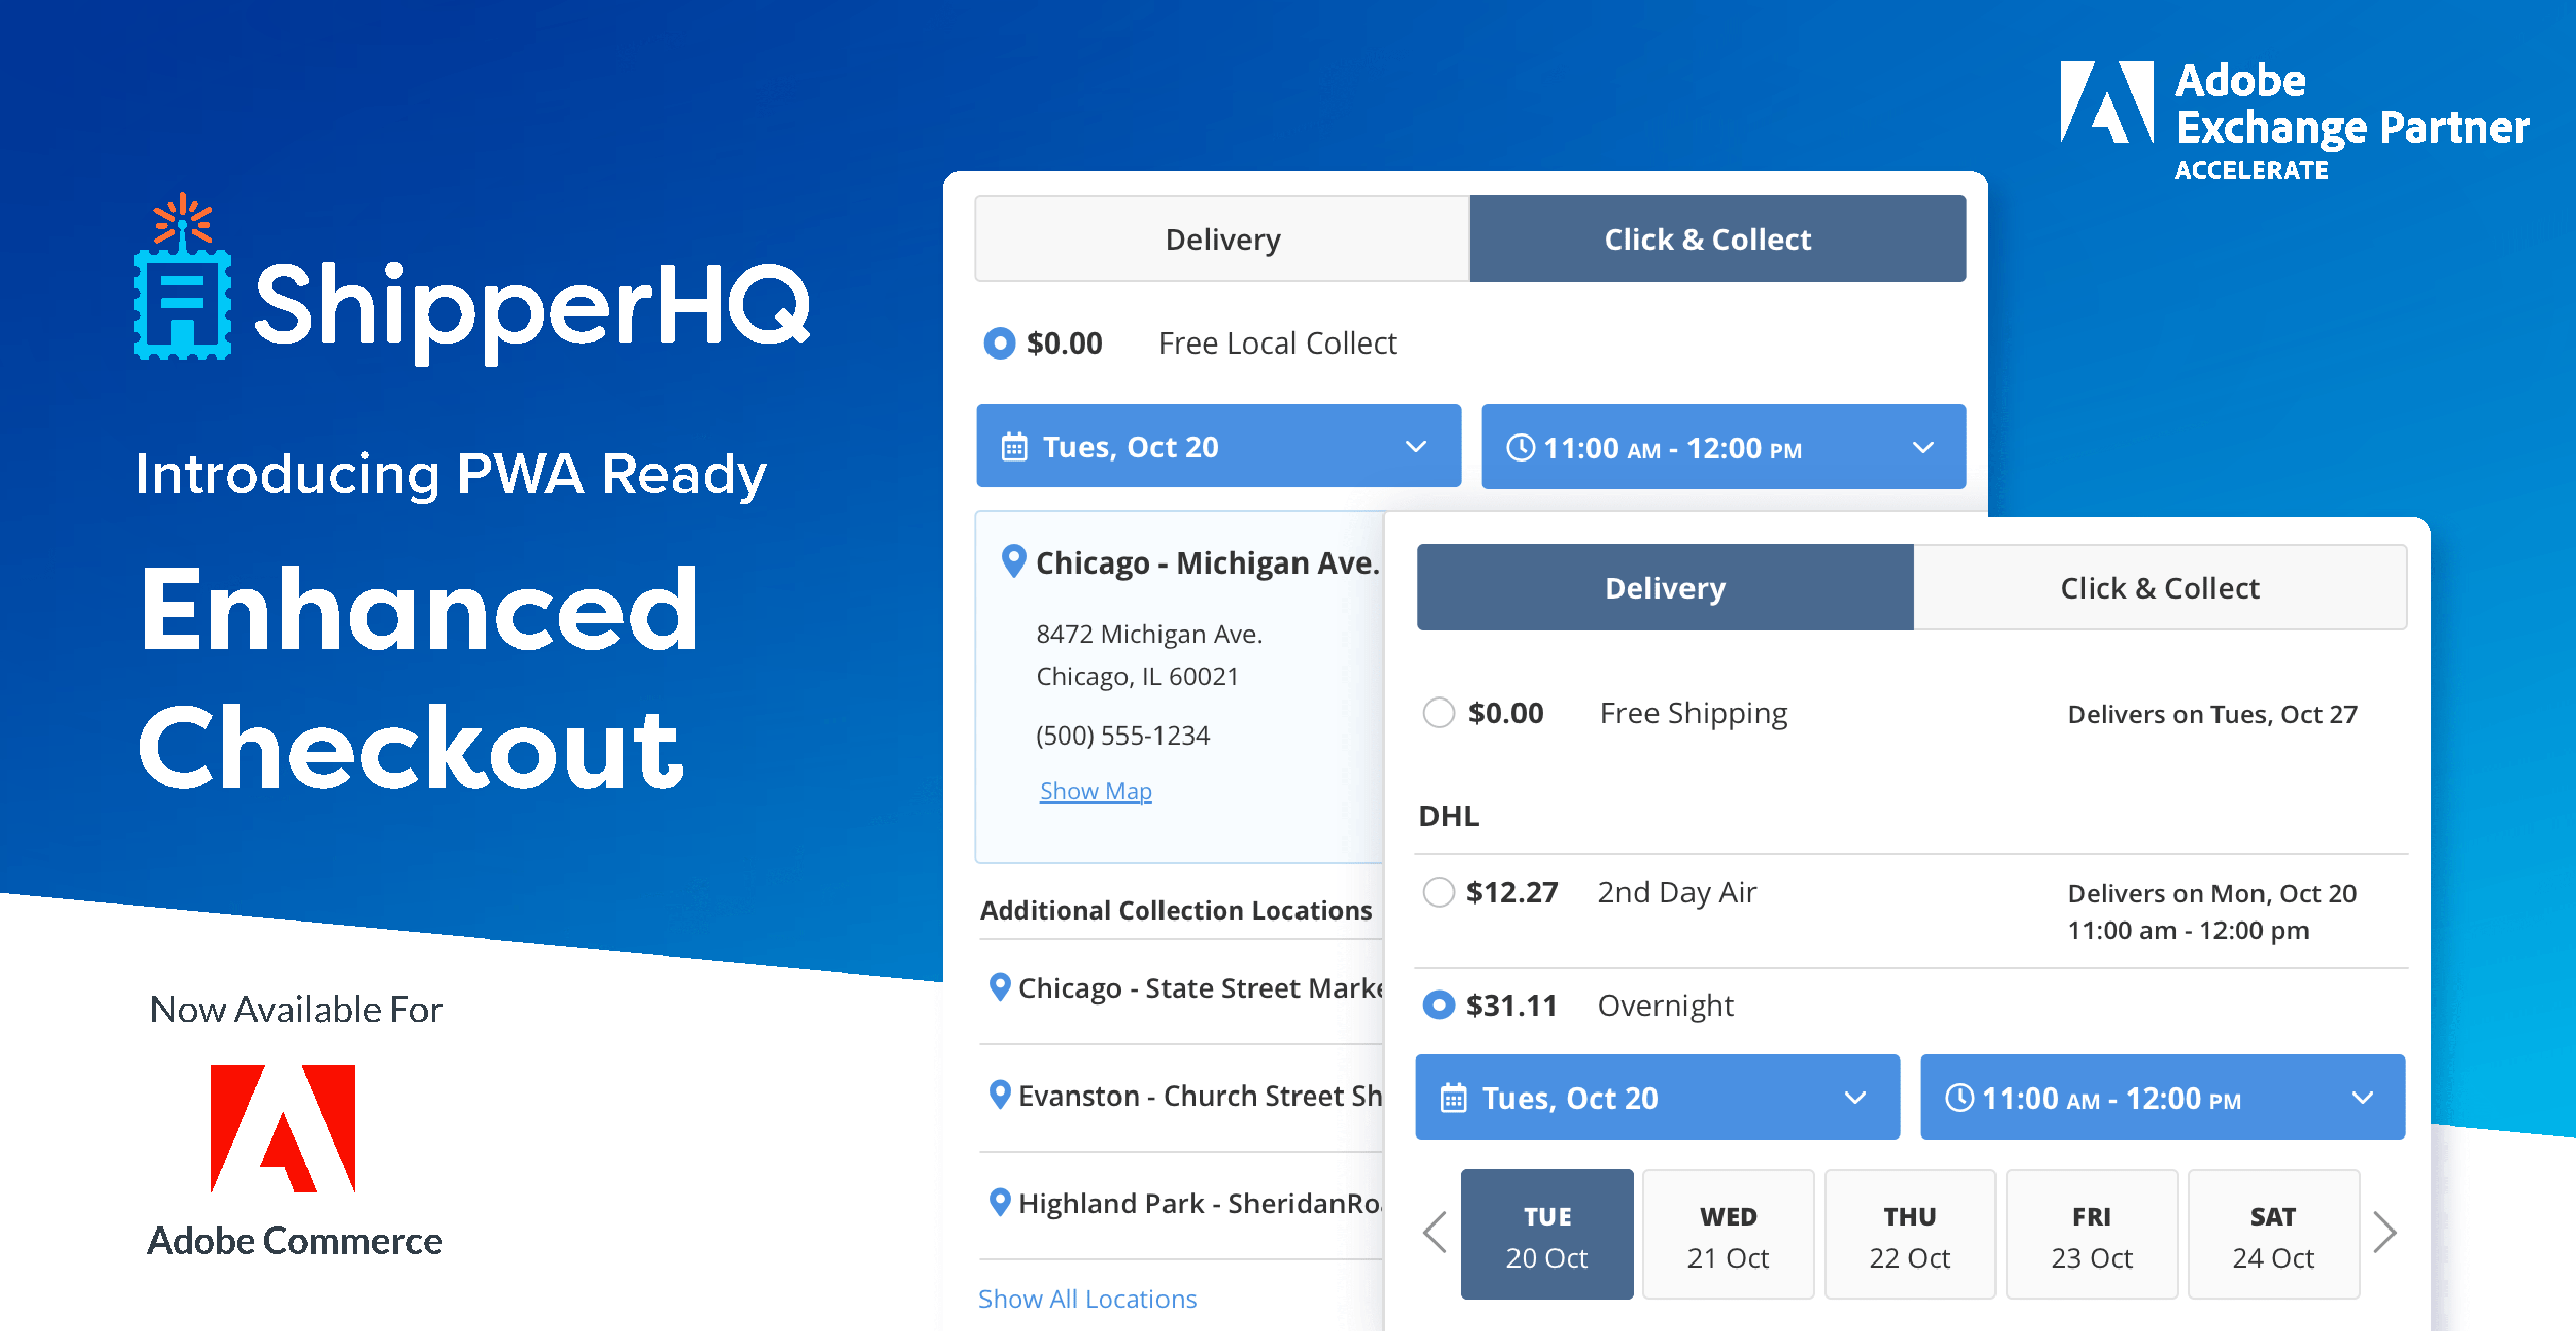2576x1331 pixels.
Task: Open the Tues, Oct 20 date dropdown in back panel
Action: [1218, 446]
